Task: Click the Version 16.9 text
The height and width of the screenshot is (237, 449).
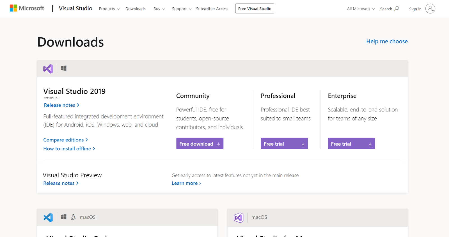Action: 52,98
